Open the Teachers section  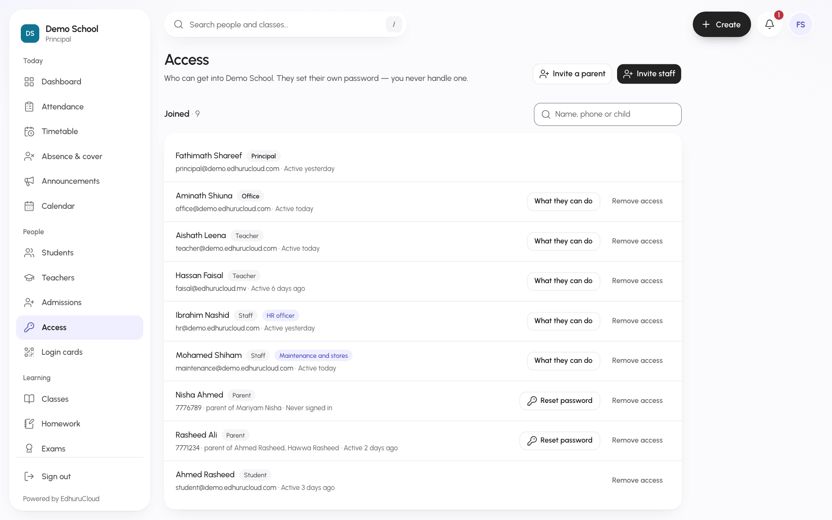click(80, 278)
